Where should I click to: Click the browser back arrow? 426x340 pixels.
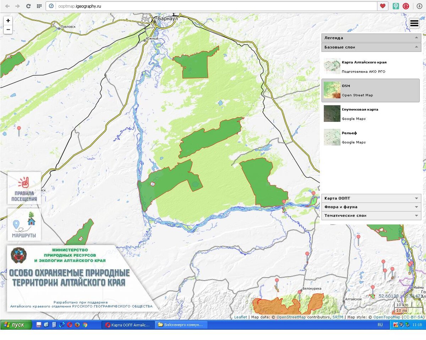click(x=7, y=6)
